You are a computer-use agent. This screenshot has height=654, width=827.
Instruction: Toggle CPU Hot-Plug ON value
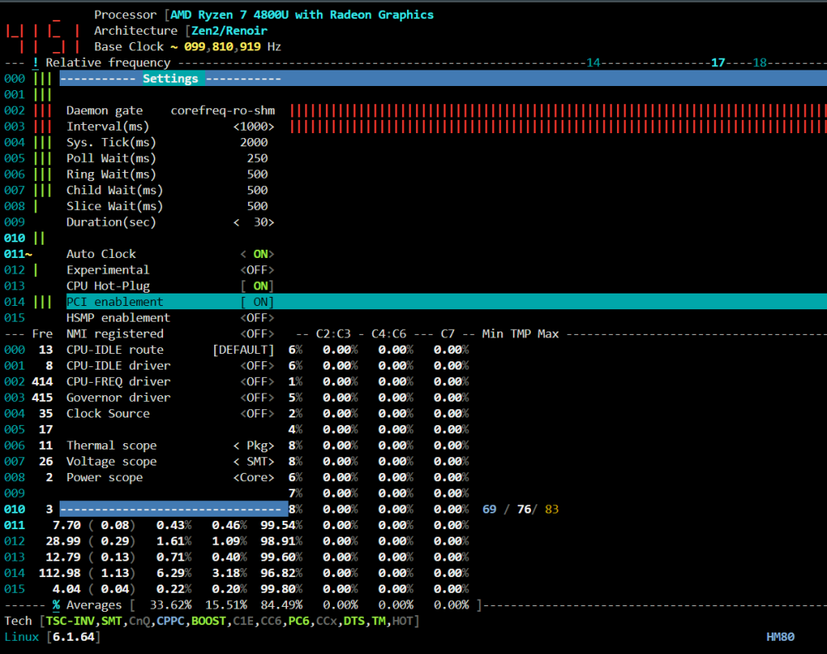(x=257, y=286)
